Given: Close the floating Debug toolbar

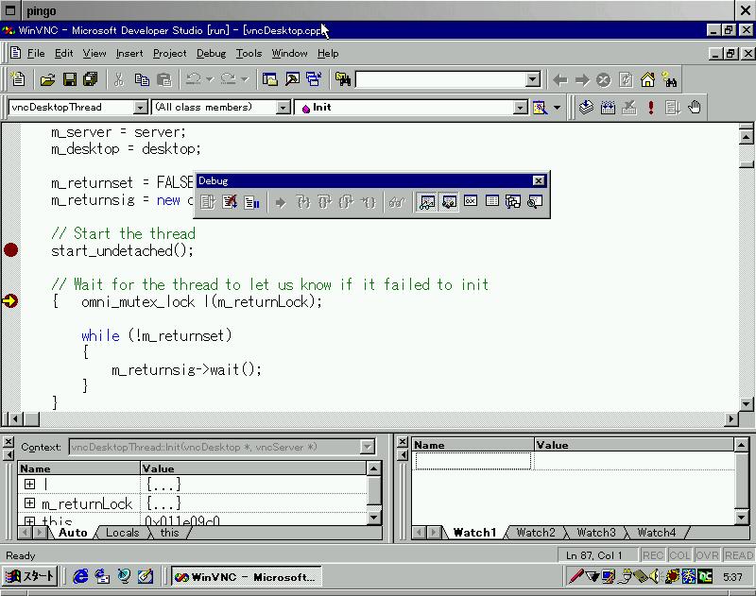Looking at the screenshot, I should coord(539,180).
